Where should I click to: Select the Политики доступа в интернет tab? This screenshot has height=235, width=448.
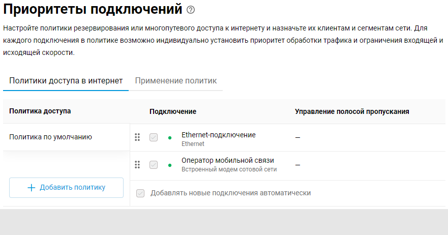(x=66, y=81)
